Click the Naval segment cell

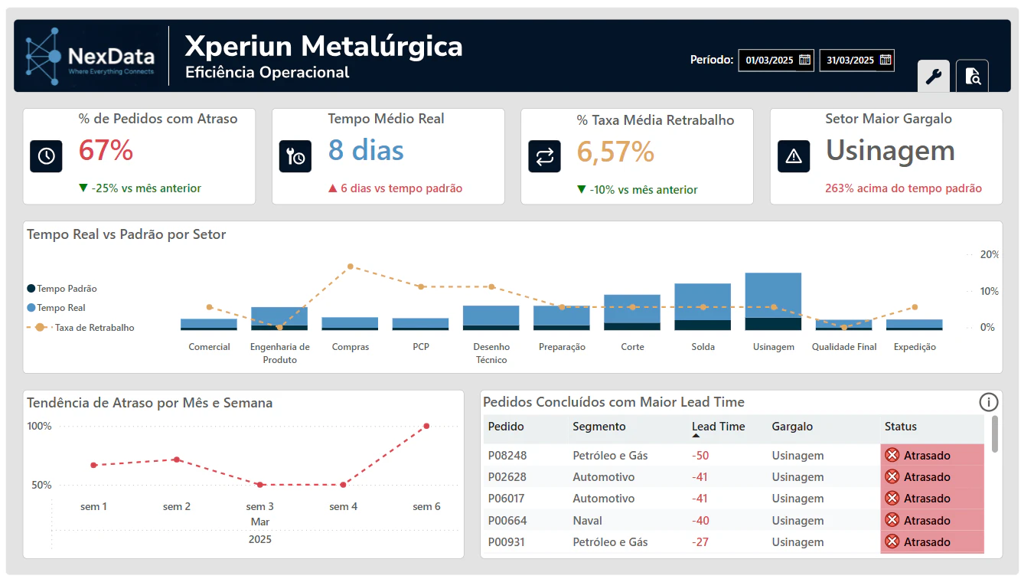pos(587,520)
